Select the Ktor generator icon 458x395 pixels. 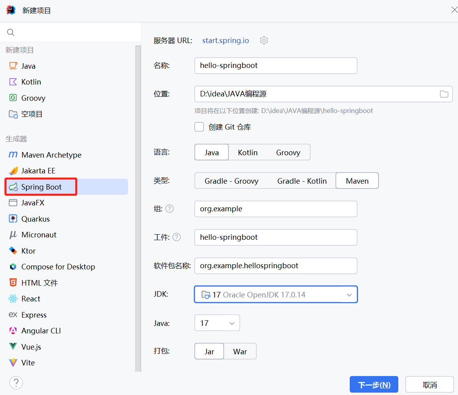click(13, 251)
